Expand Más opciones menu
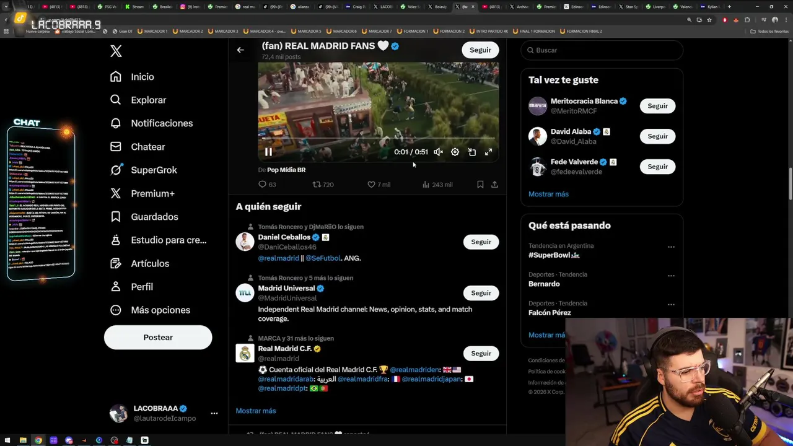The width and height of the screenshot is (793, 446). click(x=150, y=310)
